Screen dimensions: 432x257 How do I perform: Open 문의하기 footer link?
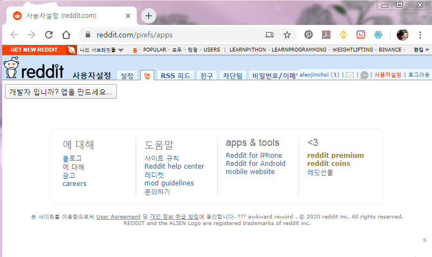coord(157,192)
